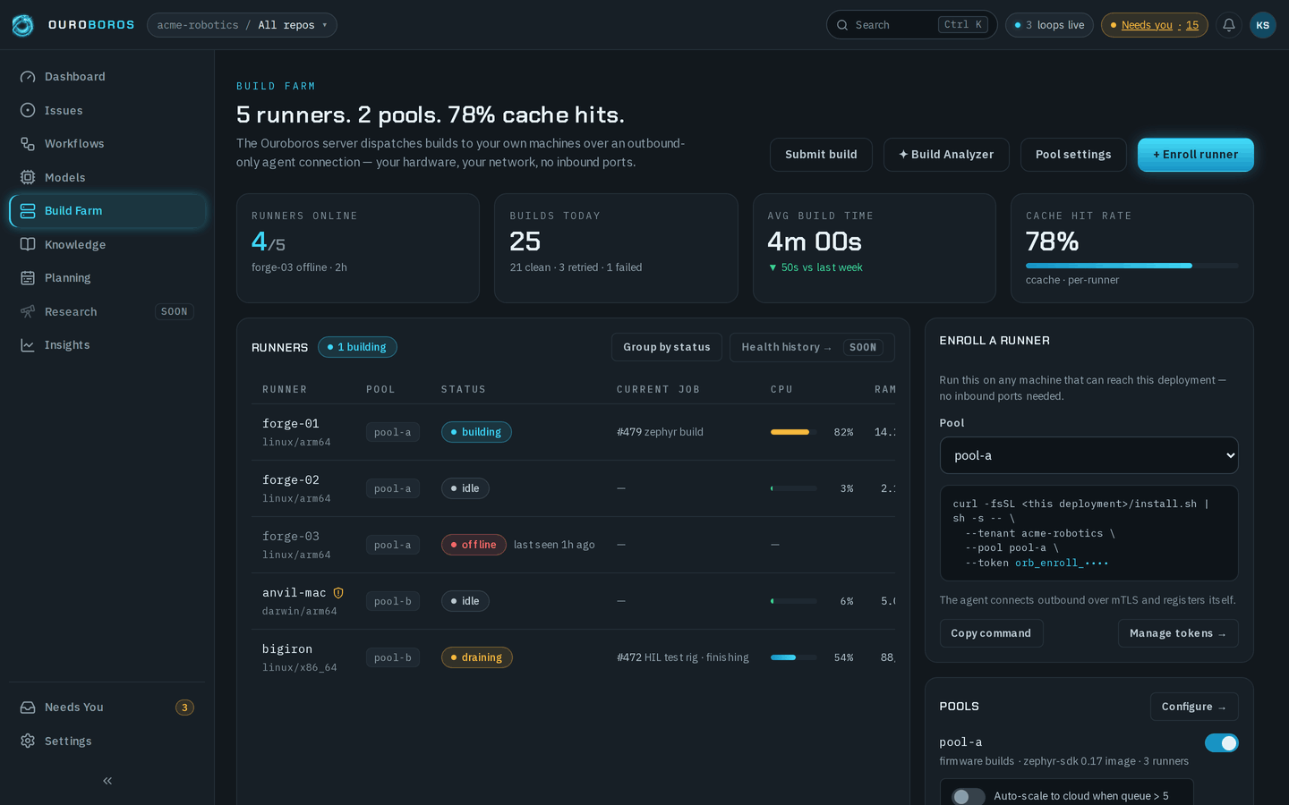Viewport: 1289px width, 805px height.
Task: Open the Models section
Action: pyautogui.click(x=107, y=177)
